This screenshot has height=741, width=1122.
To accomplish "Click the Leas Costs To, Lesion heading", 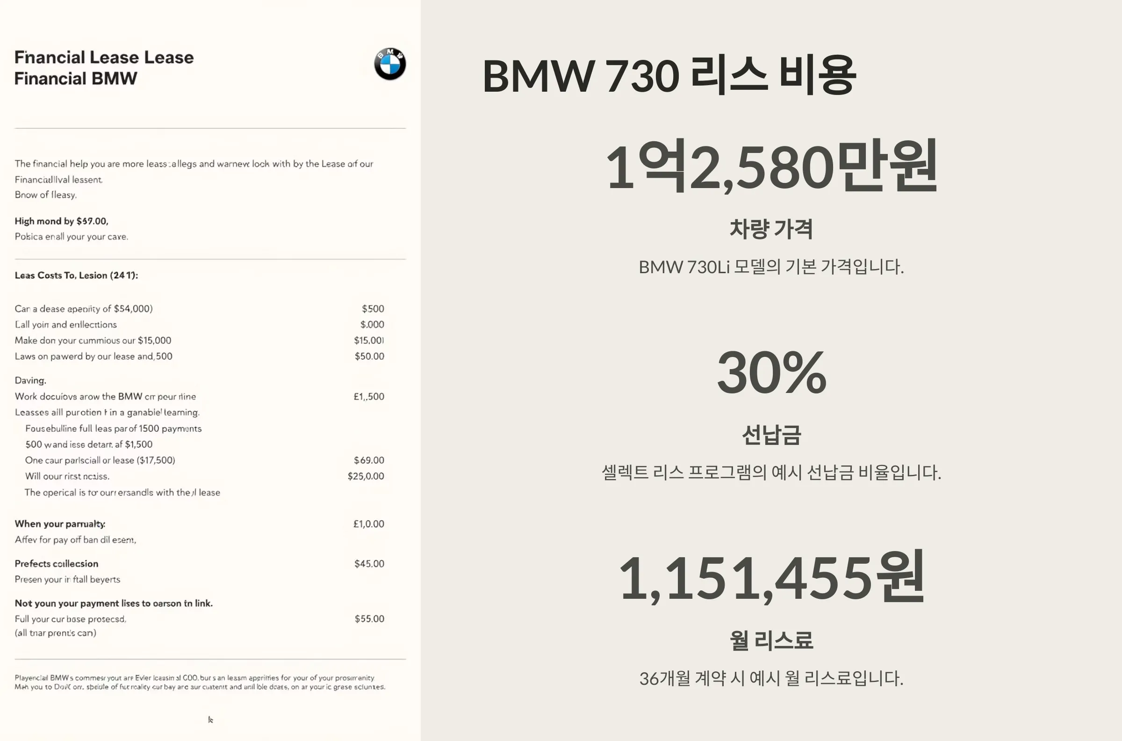I will [77, 275].
